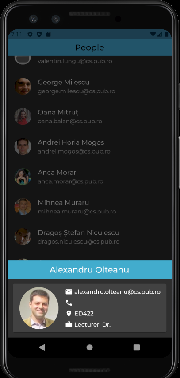Select Oana Mitruț from people list

tap(90, 116)
